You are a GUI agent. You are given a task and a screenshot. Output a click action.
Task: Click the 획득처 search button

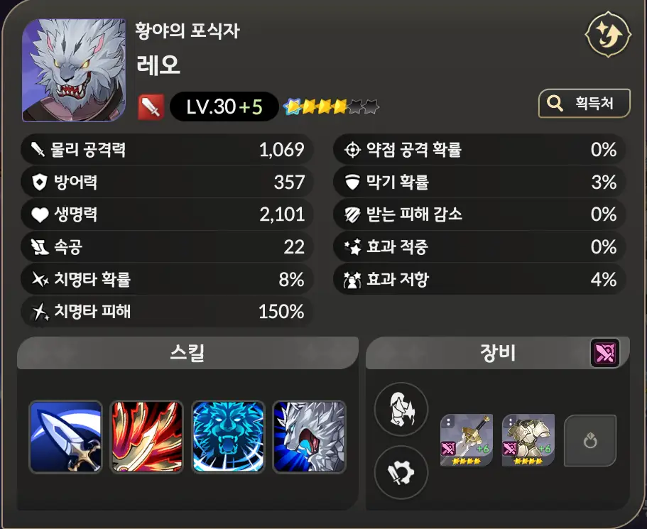click(585, 103)
